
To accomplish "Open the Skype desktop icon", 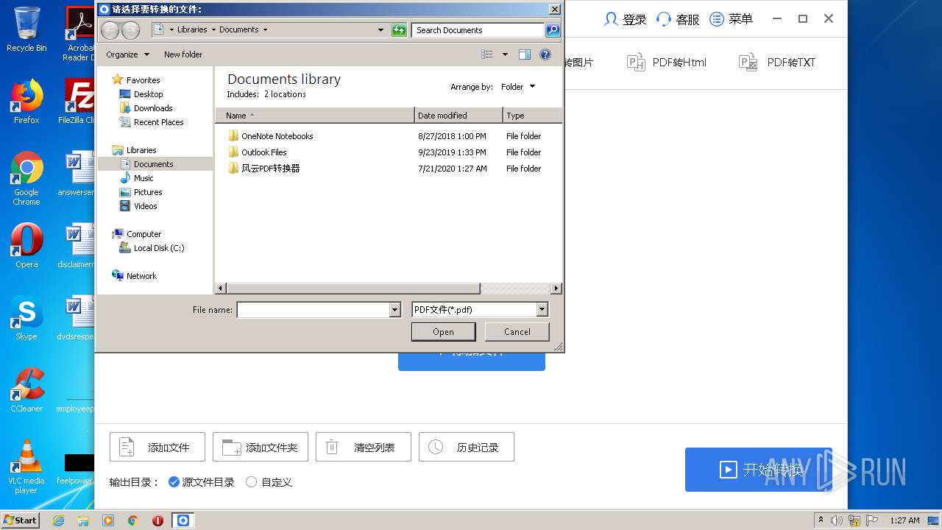I will (x=26, y=319).
